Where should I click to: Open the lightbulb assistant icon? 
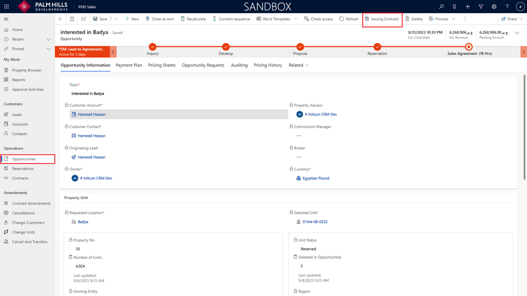(454, 6)
